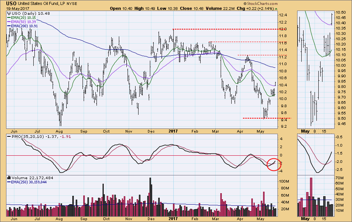Click the Open 10.40 value

pyautogui.click(x=121, y=8)
